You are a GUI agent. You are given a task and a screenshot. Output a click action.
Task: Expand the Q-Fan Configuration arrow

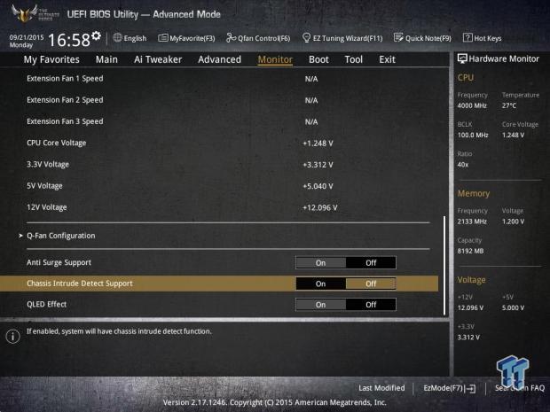pos(20,236)
